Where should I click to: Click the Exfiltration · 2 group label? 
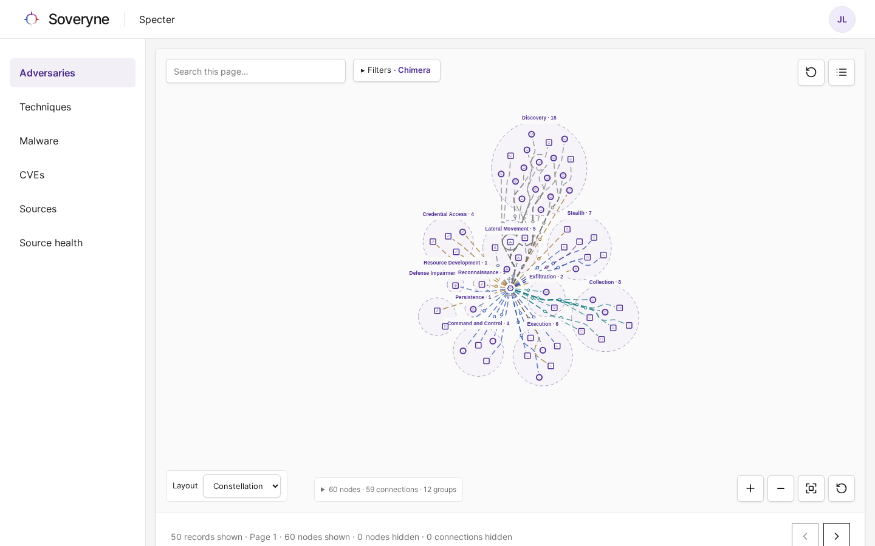tap(546, 277)
